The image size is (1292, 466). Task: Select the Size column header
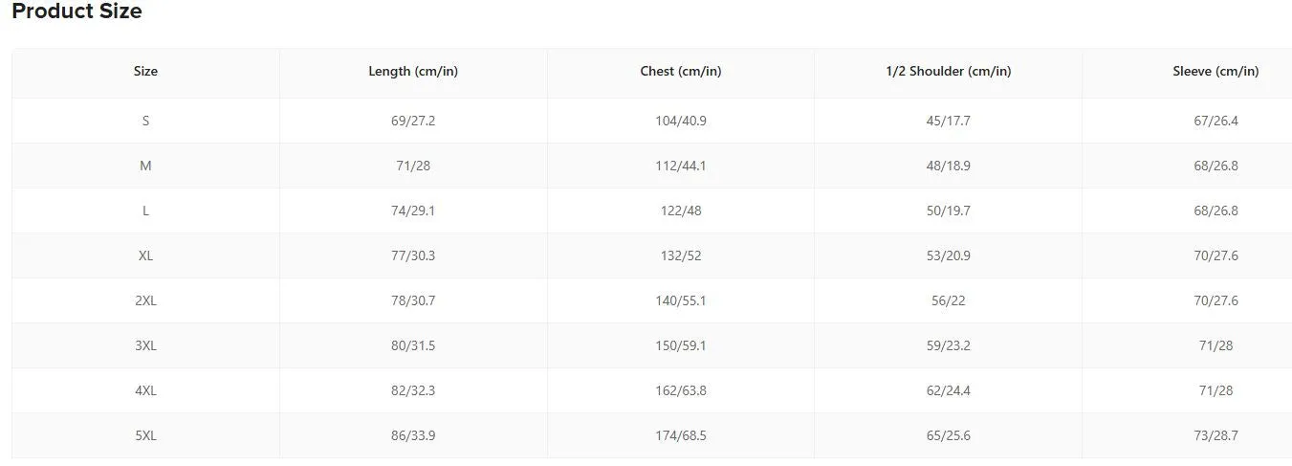coord(145,71)
